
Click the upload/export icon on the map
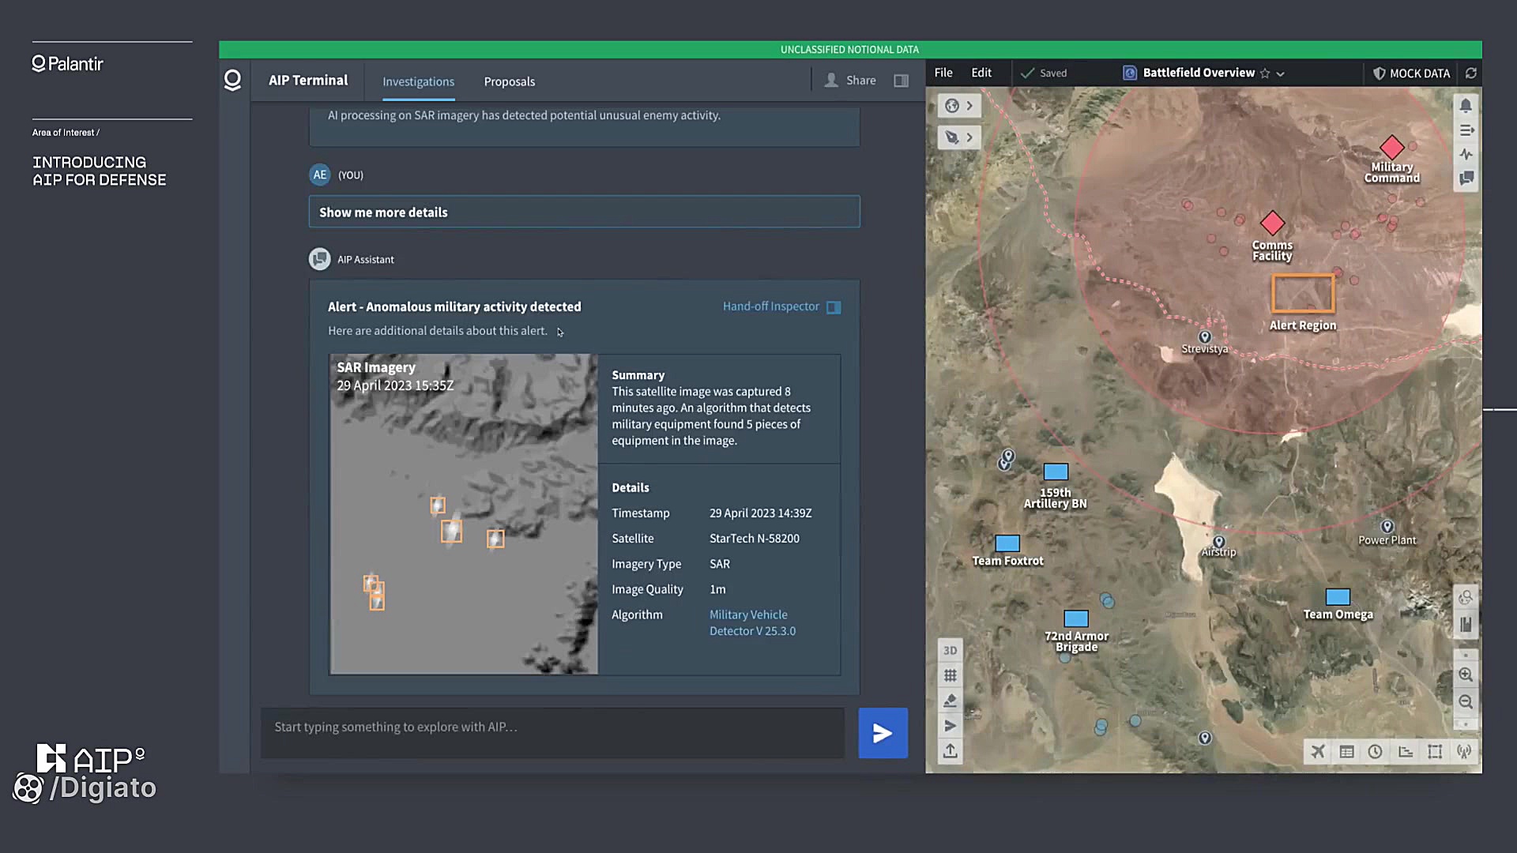pos(950,751)
